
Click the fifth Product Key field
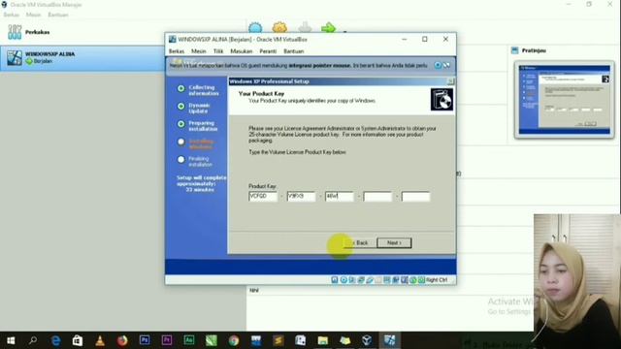[x=415, y=196]
